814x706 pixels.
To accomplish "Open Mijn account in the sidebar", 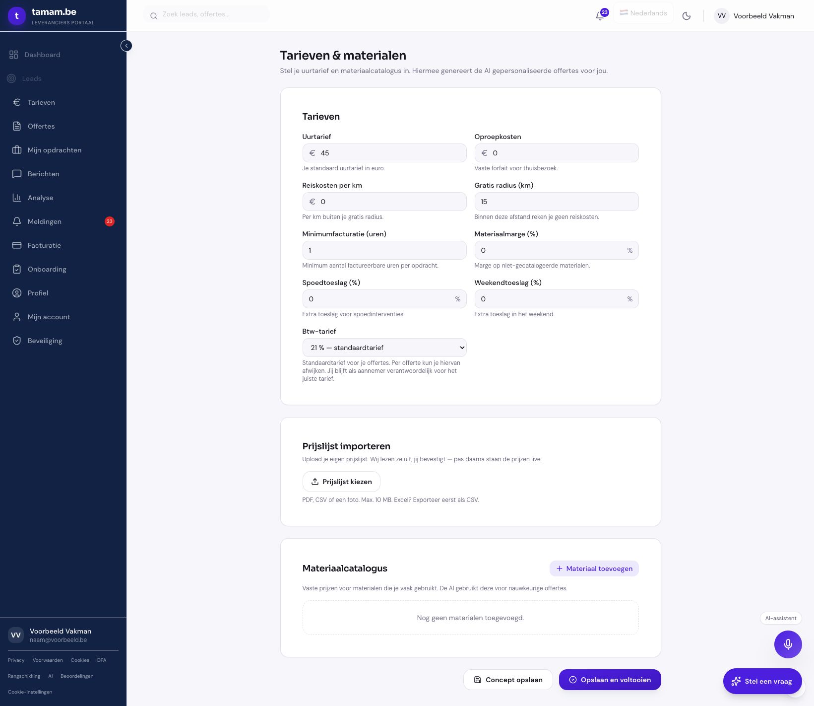I will pos(63,317).
